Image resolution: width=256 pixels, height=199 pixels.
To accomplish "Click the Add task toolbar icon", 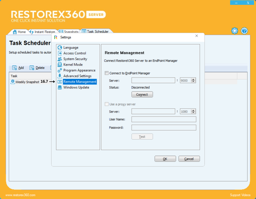I will click(15, 68).
